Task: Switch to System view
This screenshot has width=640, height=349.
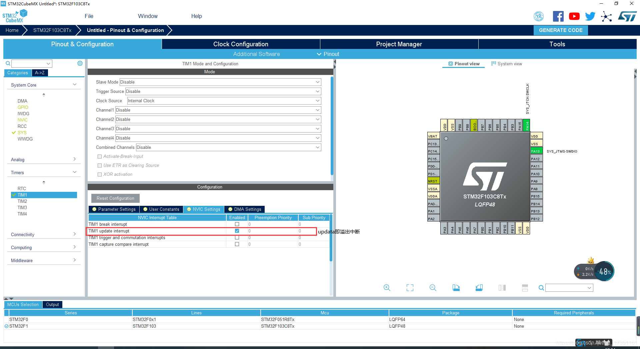Action: (x=507, y=64)
